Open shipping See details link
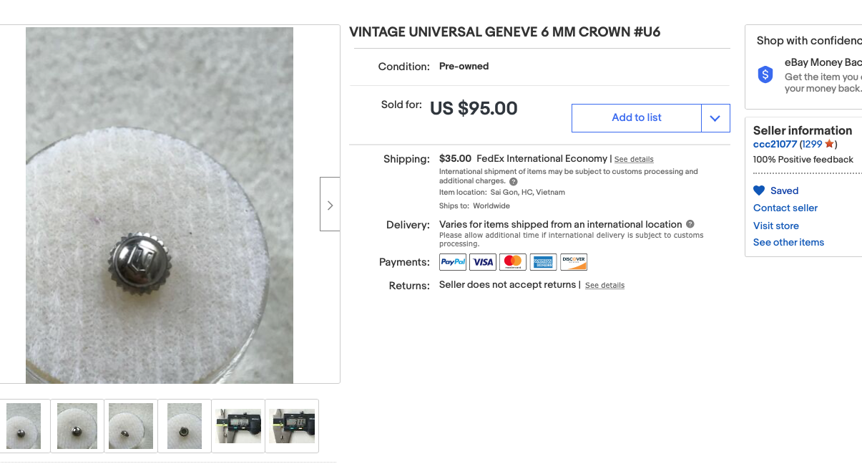Viewport: 862px width, 464px height. 634,159
